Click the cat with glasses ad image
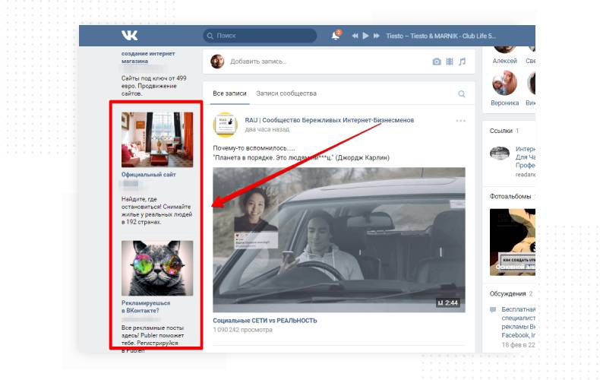The width and height of the screenshot is (600, 380). point(157,268)
